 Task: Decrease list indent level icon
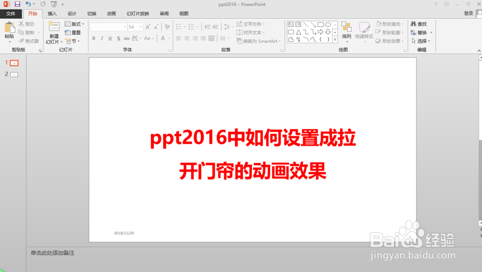(207, 27)
